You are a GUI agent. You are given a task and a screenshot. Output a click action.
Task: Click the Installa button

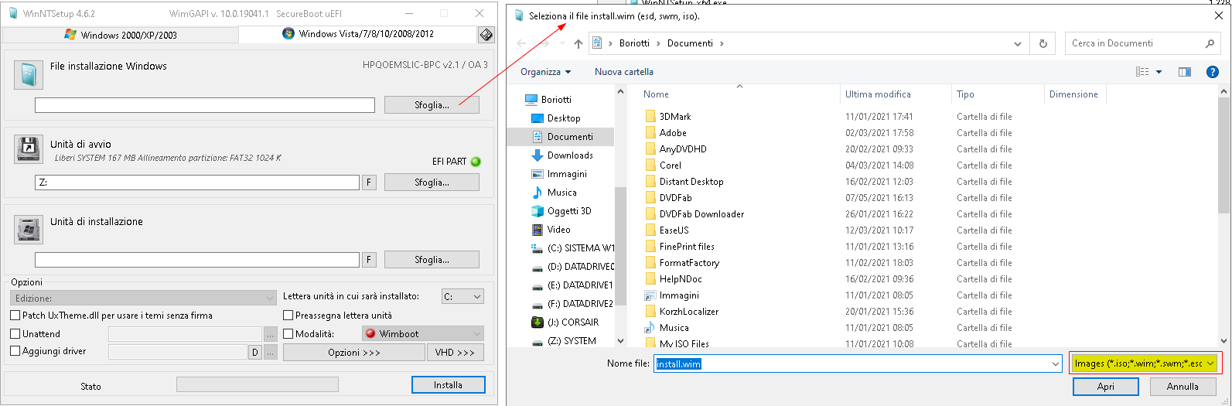coord(448,385)
